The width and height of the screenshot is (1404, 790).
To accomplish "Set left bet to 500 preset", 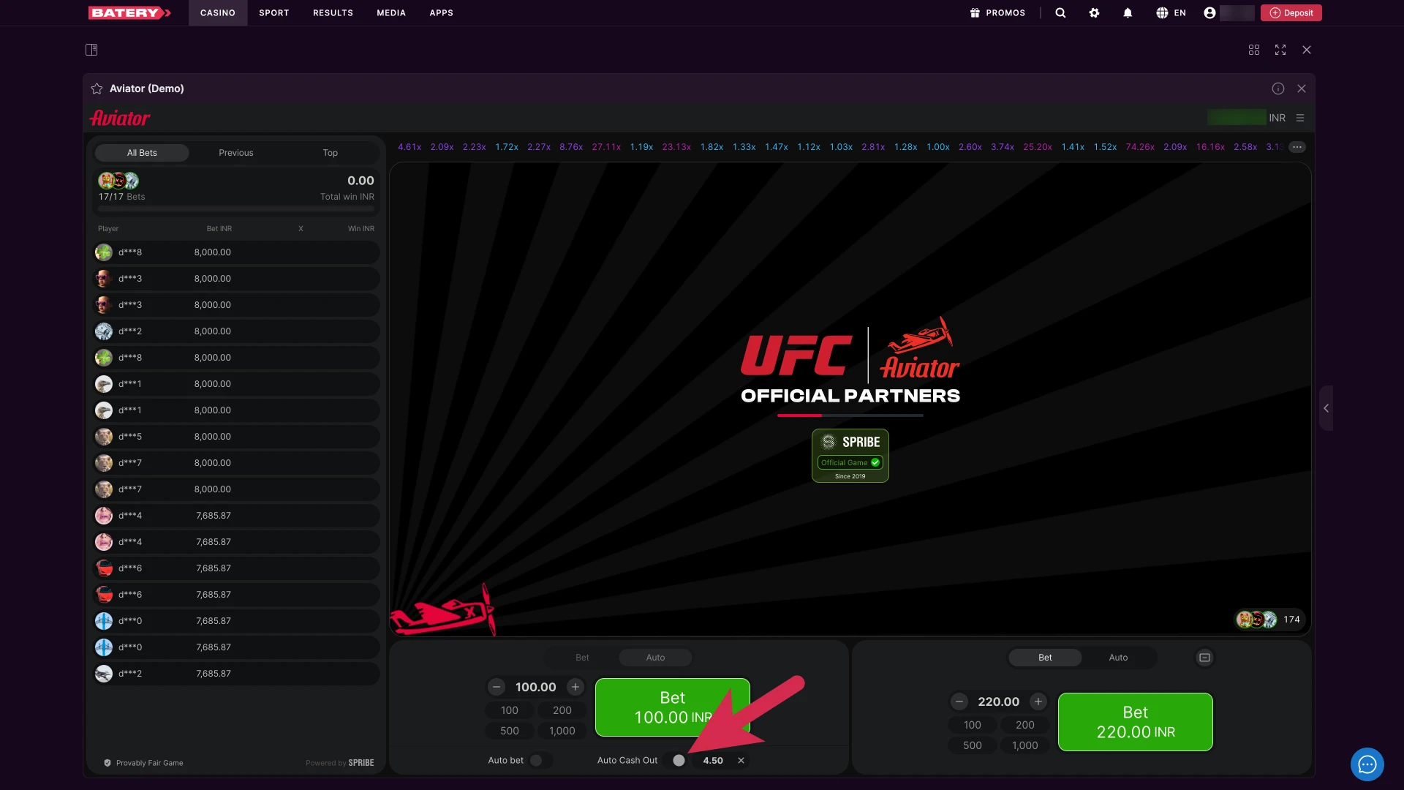I will pos(510,731).
